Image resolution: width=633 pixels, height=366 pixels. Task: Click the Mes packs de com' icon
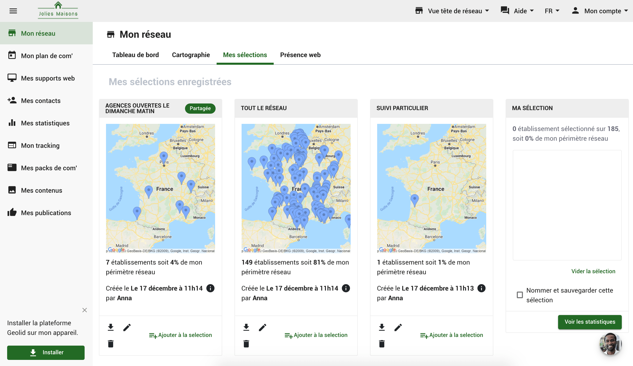[11, 168]
